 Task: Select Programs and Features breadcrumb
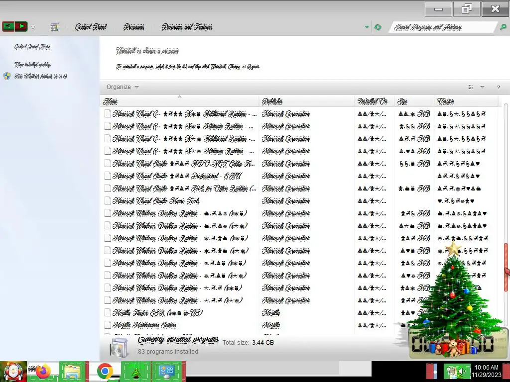pyautogui.click(x=187, y=27)
